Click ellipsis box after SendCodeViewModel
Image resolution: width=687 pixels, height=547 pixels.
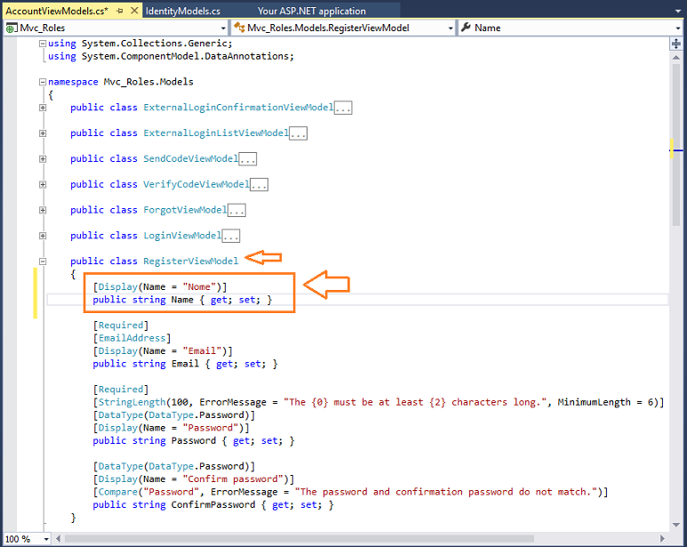pyautogui.click(x=248, y=158)
